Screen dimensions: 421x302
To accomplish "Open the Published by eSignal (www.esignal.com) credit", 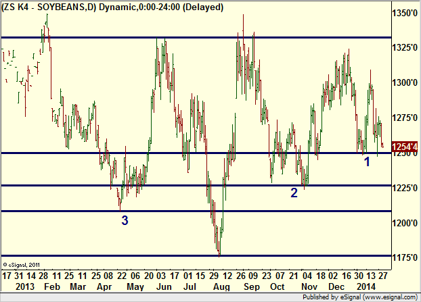I will [360, 297].
